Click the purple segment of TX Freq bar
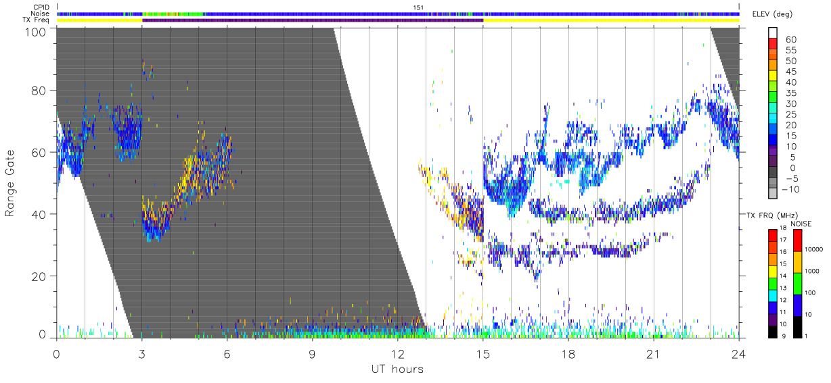The image size is (831, 383). pyautogui.click(x=313, y=20)
